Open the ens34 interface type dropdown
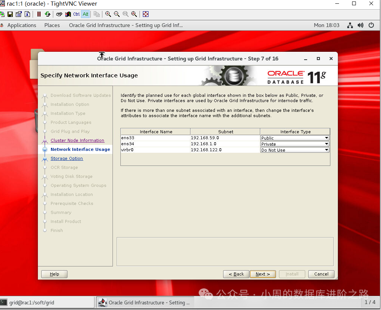 [295, 144]
